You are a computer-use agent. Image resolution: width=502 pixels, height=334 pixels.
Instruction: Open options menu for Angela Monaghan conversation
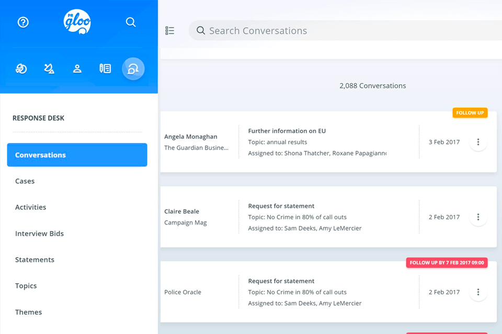click(478, 142)
